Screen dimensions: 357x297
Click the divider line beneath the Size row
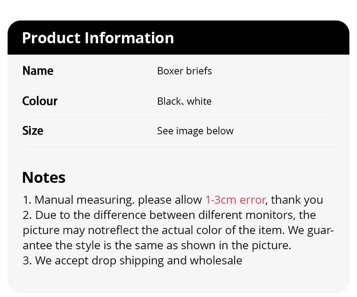pyautogui.click(x=178, y=147)
